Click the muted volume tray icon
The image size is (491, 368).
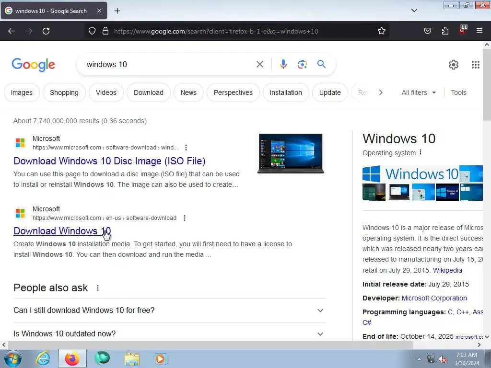point(443,359)
